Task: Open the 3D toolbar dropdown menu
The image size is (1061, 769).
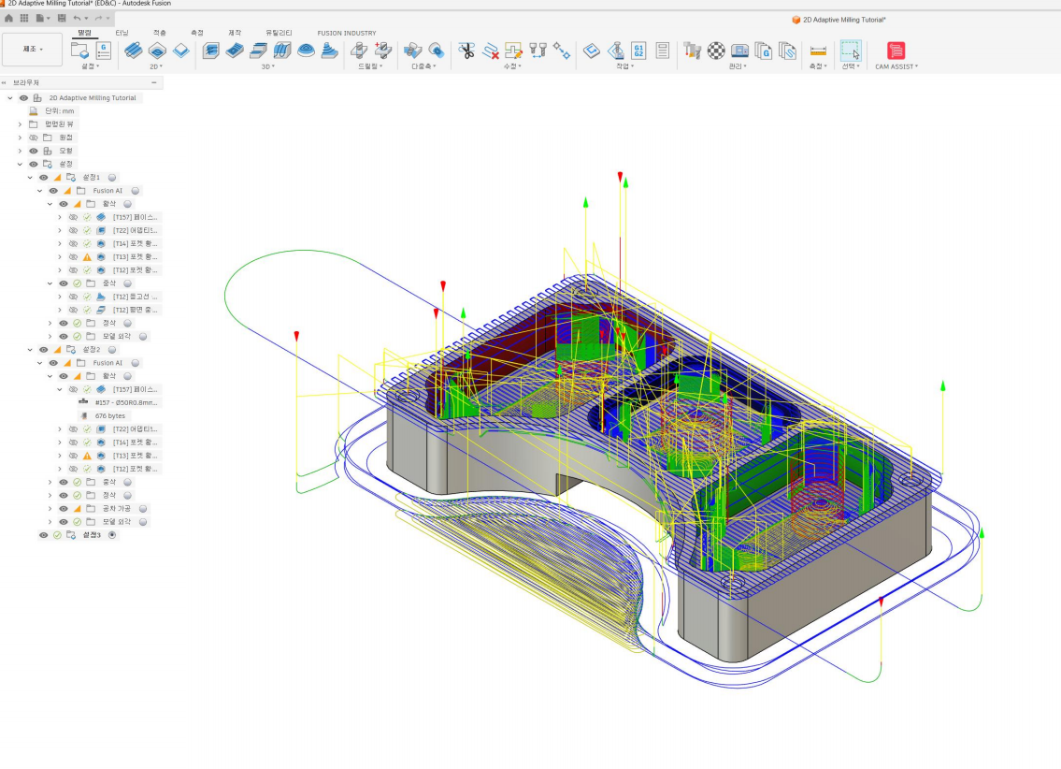Action: click(268, 66)
